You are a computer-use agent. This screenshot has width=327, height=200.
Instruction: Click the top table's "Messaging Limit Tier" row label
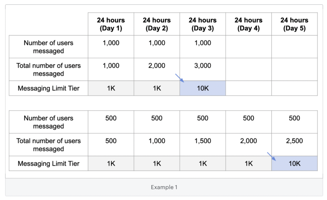pyautogui.click(x=48, y=88)
